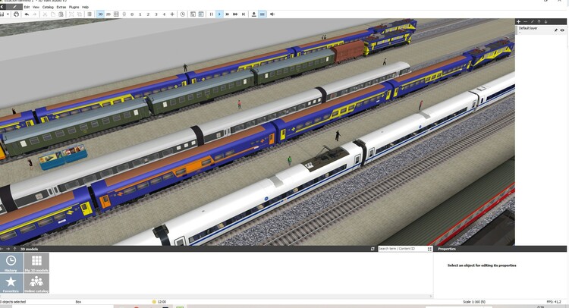569x308 pixels.
Task: Click the 12:00 time indicator in status bar
Action: [159, 301]
